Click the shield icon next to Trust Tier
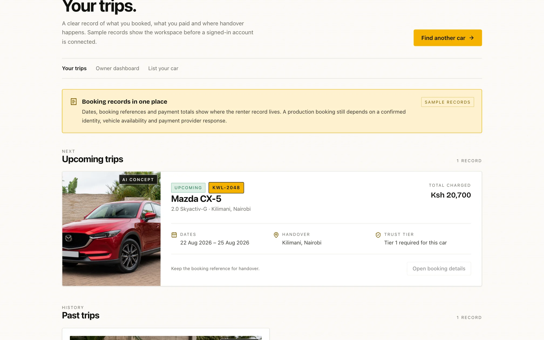This screenshot has width=544, height=340. [x=378, y=235]
